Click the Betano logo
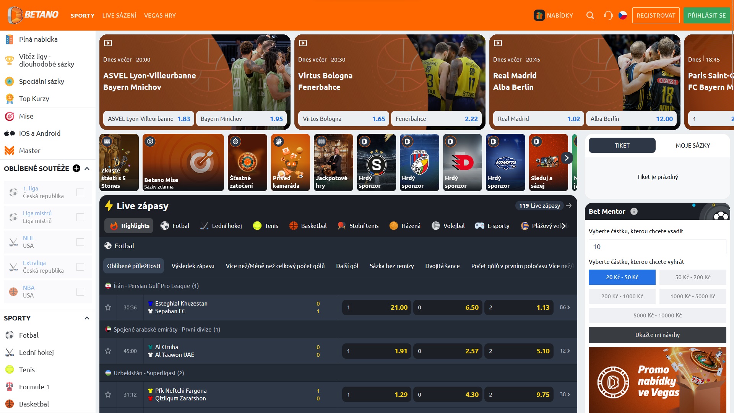 (33, 15)
